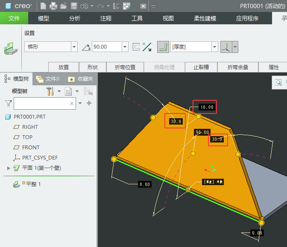The image size is (287, 247).
Task: Open the tree list options dropdown arrow
Action: 77,91
